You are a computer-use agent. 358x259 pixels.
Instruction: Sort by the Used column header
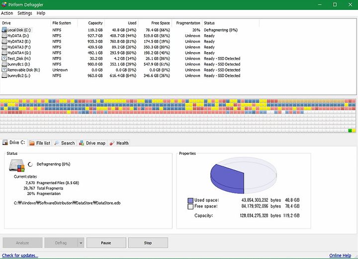point(121,23)
